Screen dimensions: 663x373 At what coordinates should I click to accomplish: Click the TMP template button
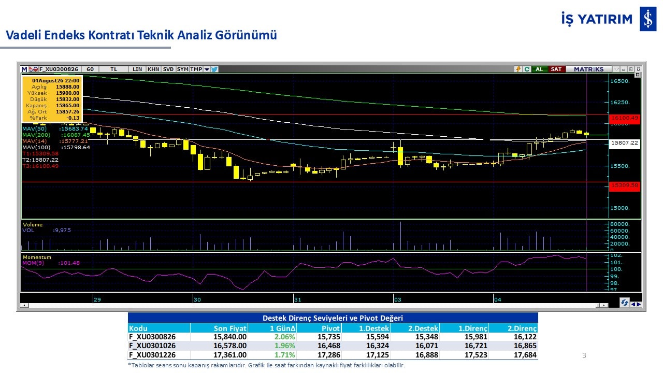196,69
